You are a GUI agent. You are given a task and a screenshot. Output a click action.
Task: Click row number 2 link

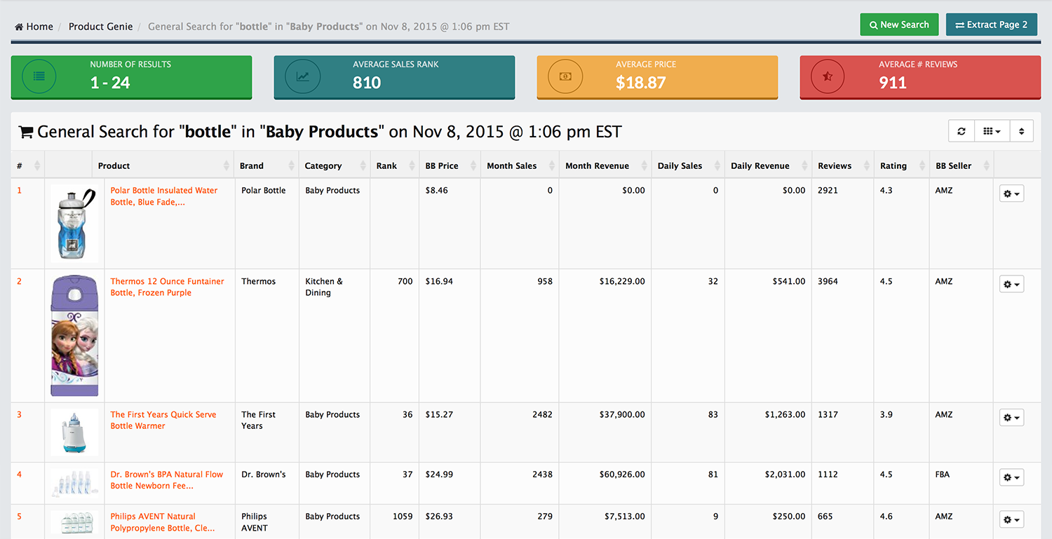click(19, 282)
